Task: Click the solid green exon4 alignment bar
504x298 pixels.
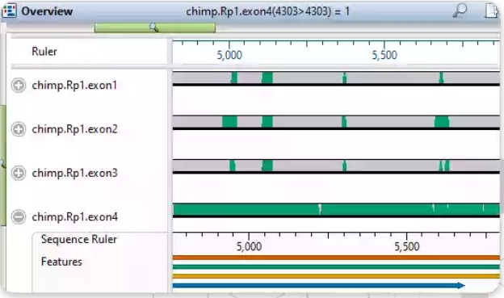Action: (x=336, y=209)
